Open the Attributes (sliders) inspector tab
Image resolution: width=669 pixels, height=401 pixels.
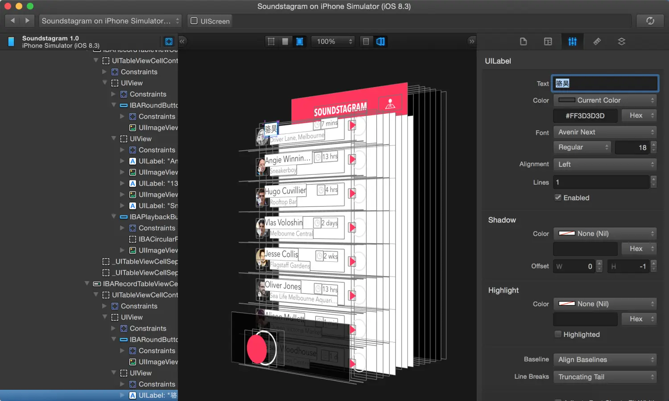tap(573, 41)
